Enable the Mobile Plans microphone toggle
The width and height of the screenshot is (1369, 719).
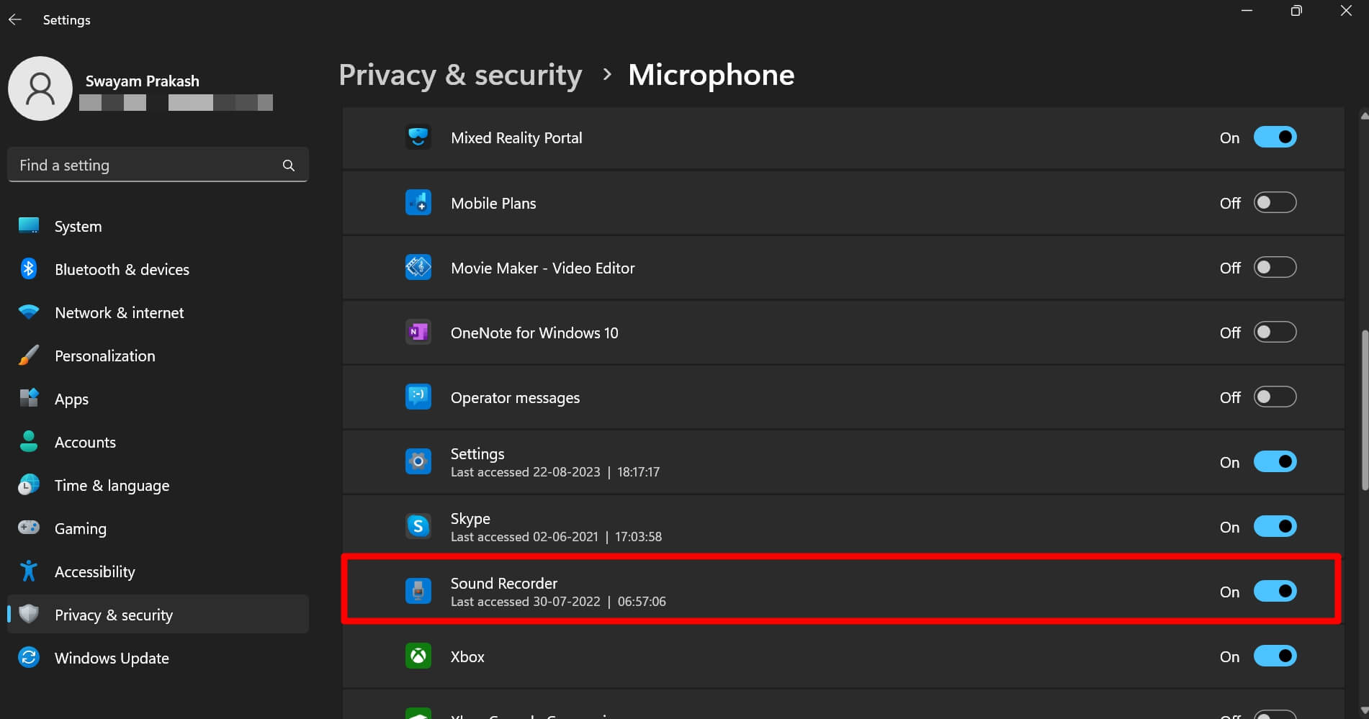1275,202
